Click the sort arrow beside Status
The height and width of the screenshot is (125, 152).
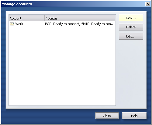click(x=47, y=18)
